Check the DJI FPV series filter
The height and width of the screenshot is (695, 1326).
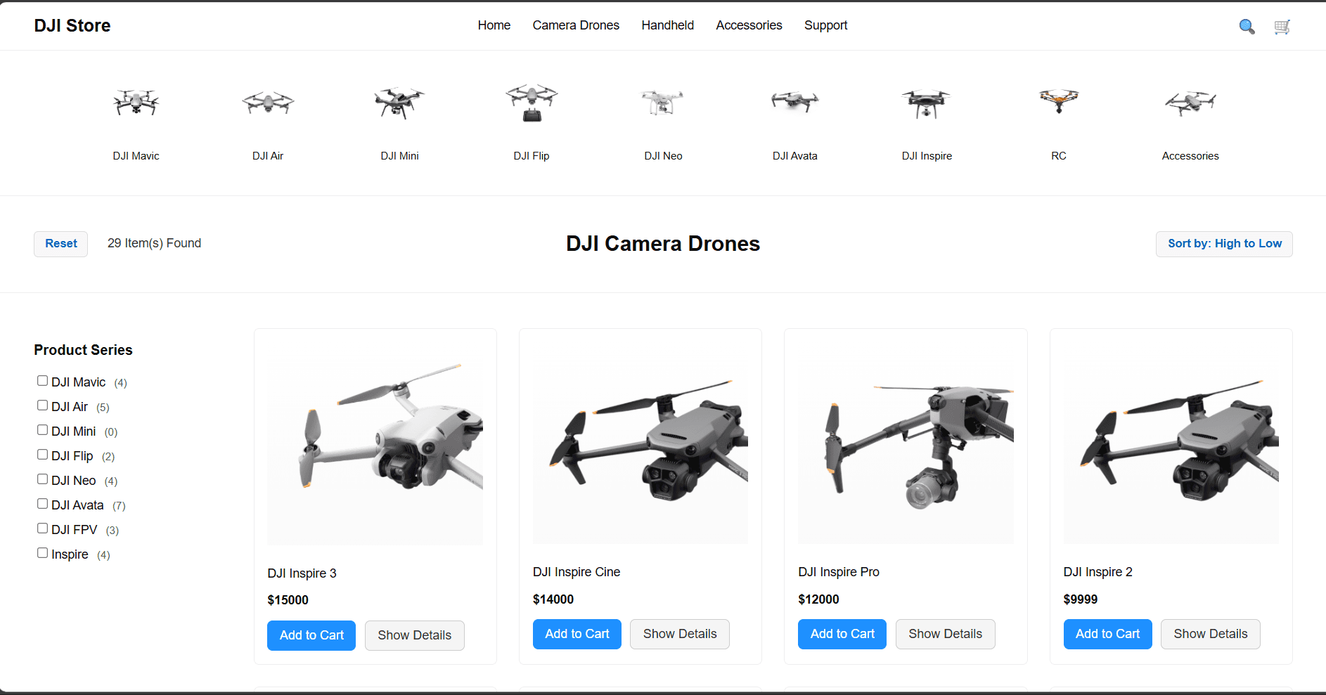click(x=43, y=528)
